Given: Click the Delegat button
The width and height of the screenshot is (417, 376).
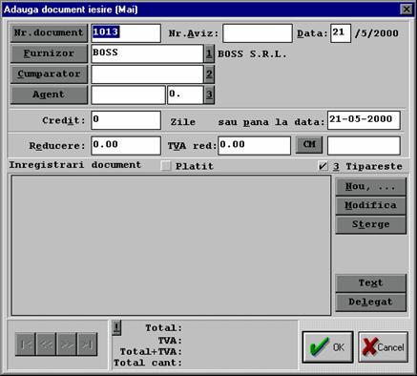Looking at the screenshot, I should pos(371,303).
